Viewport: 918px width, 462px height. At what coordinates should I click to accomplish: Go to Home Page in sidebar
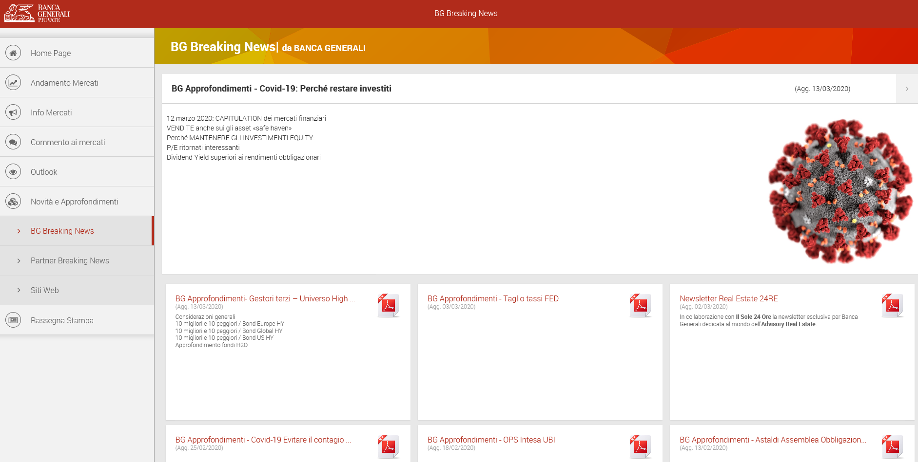point(77,53)
